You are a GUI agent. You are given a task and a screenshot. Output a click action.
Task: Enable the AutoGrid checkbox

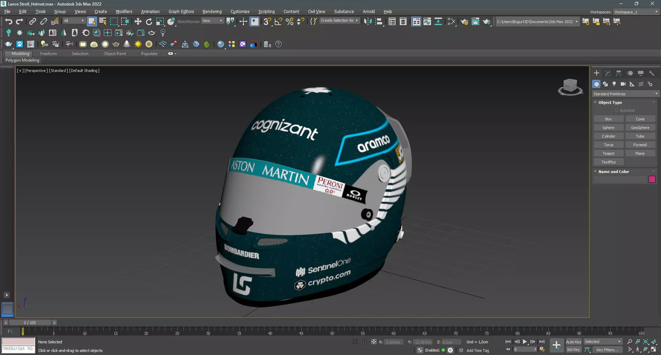pos(616,110)
